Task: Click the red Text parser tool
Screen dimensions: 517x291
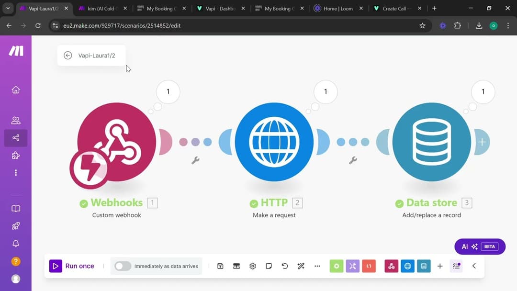Action: coord(369,266)
